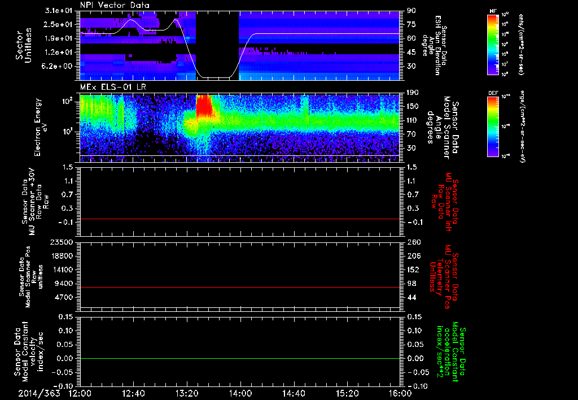Viewport: 578px width, 400px height.
Task: Click the "2.5e+01" sector tick label
Action: pyautogui.click(x=59, y=24)
